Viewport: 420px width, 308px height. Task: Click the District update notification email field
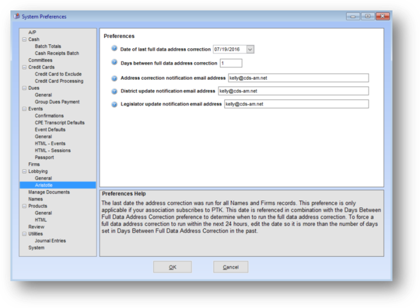293,91
